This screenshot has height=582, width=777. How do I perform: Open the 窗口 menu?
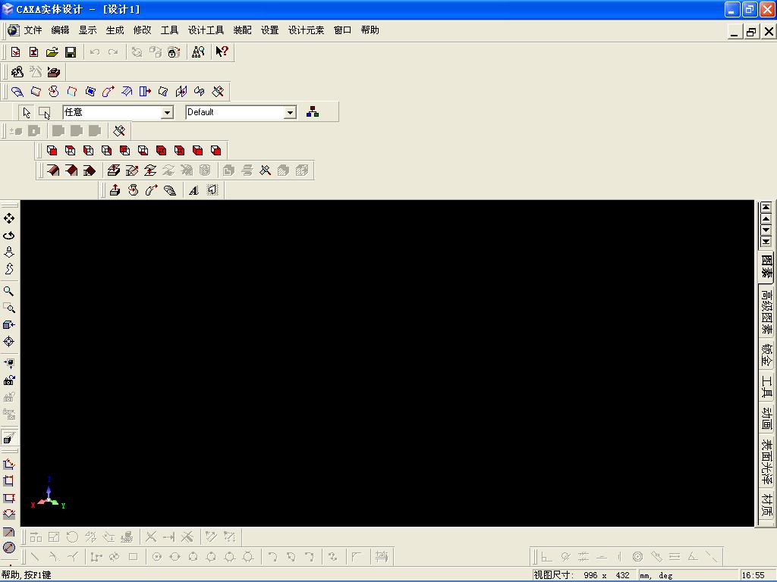pyautogui.click(x=342, y=30)
